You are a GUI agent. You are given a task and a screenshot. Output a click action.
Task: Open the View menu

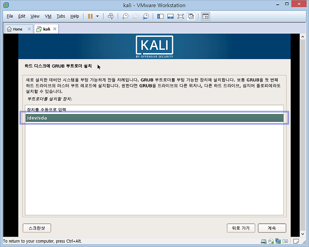[x=35, y=16]
